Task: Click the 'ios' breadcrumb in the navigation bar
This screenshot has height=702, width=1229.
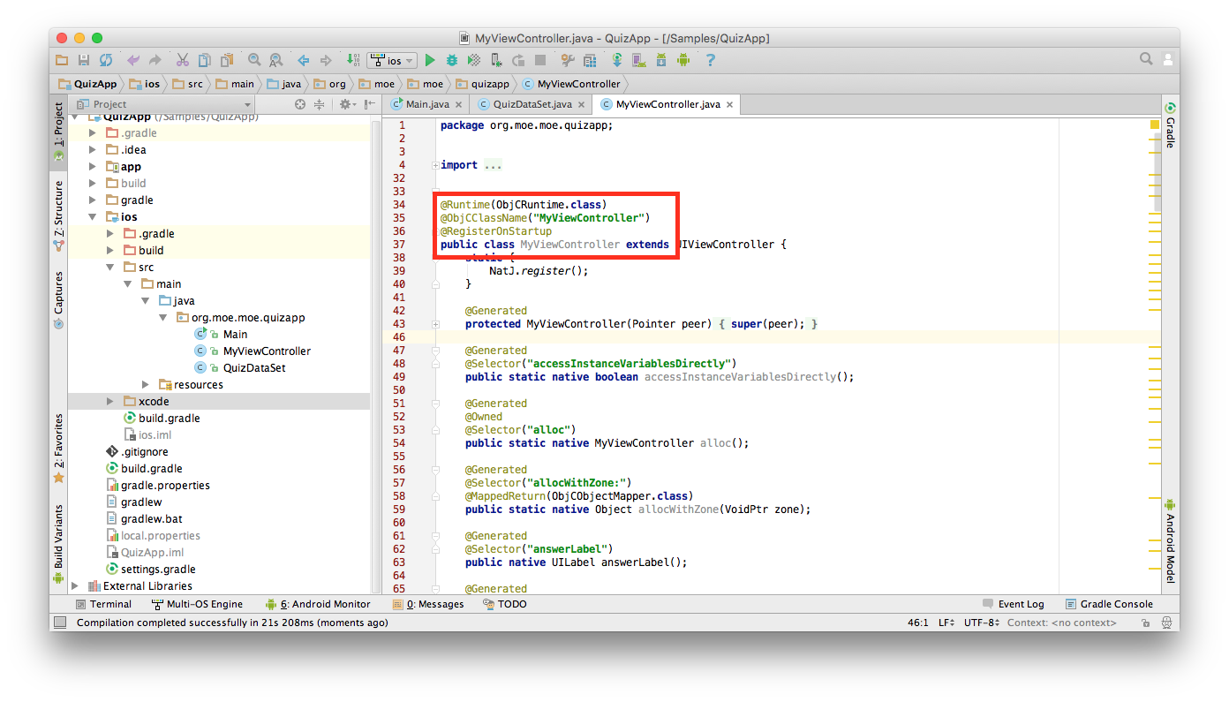Action: 146,84
